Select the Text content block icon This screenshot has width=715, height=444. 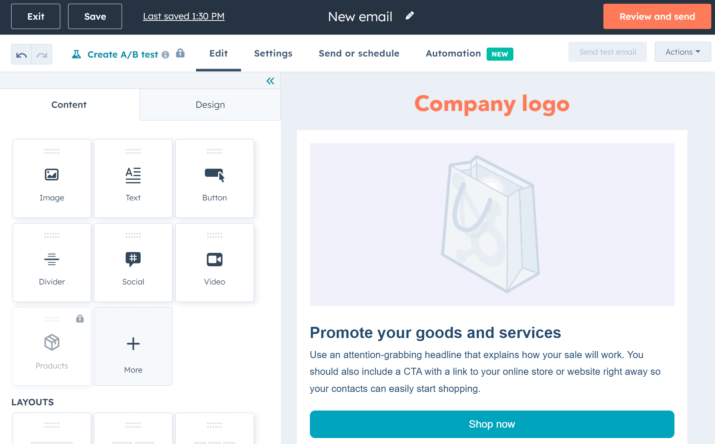point(132,174)
